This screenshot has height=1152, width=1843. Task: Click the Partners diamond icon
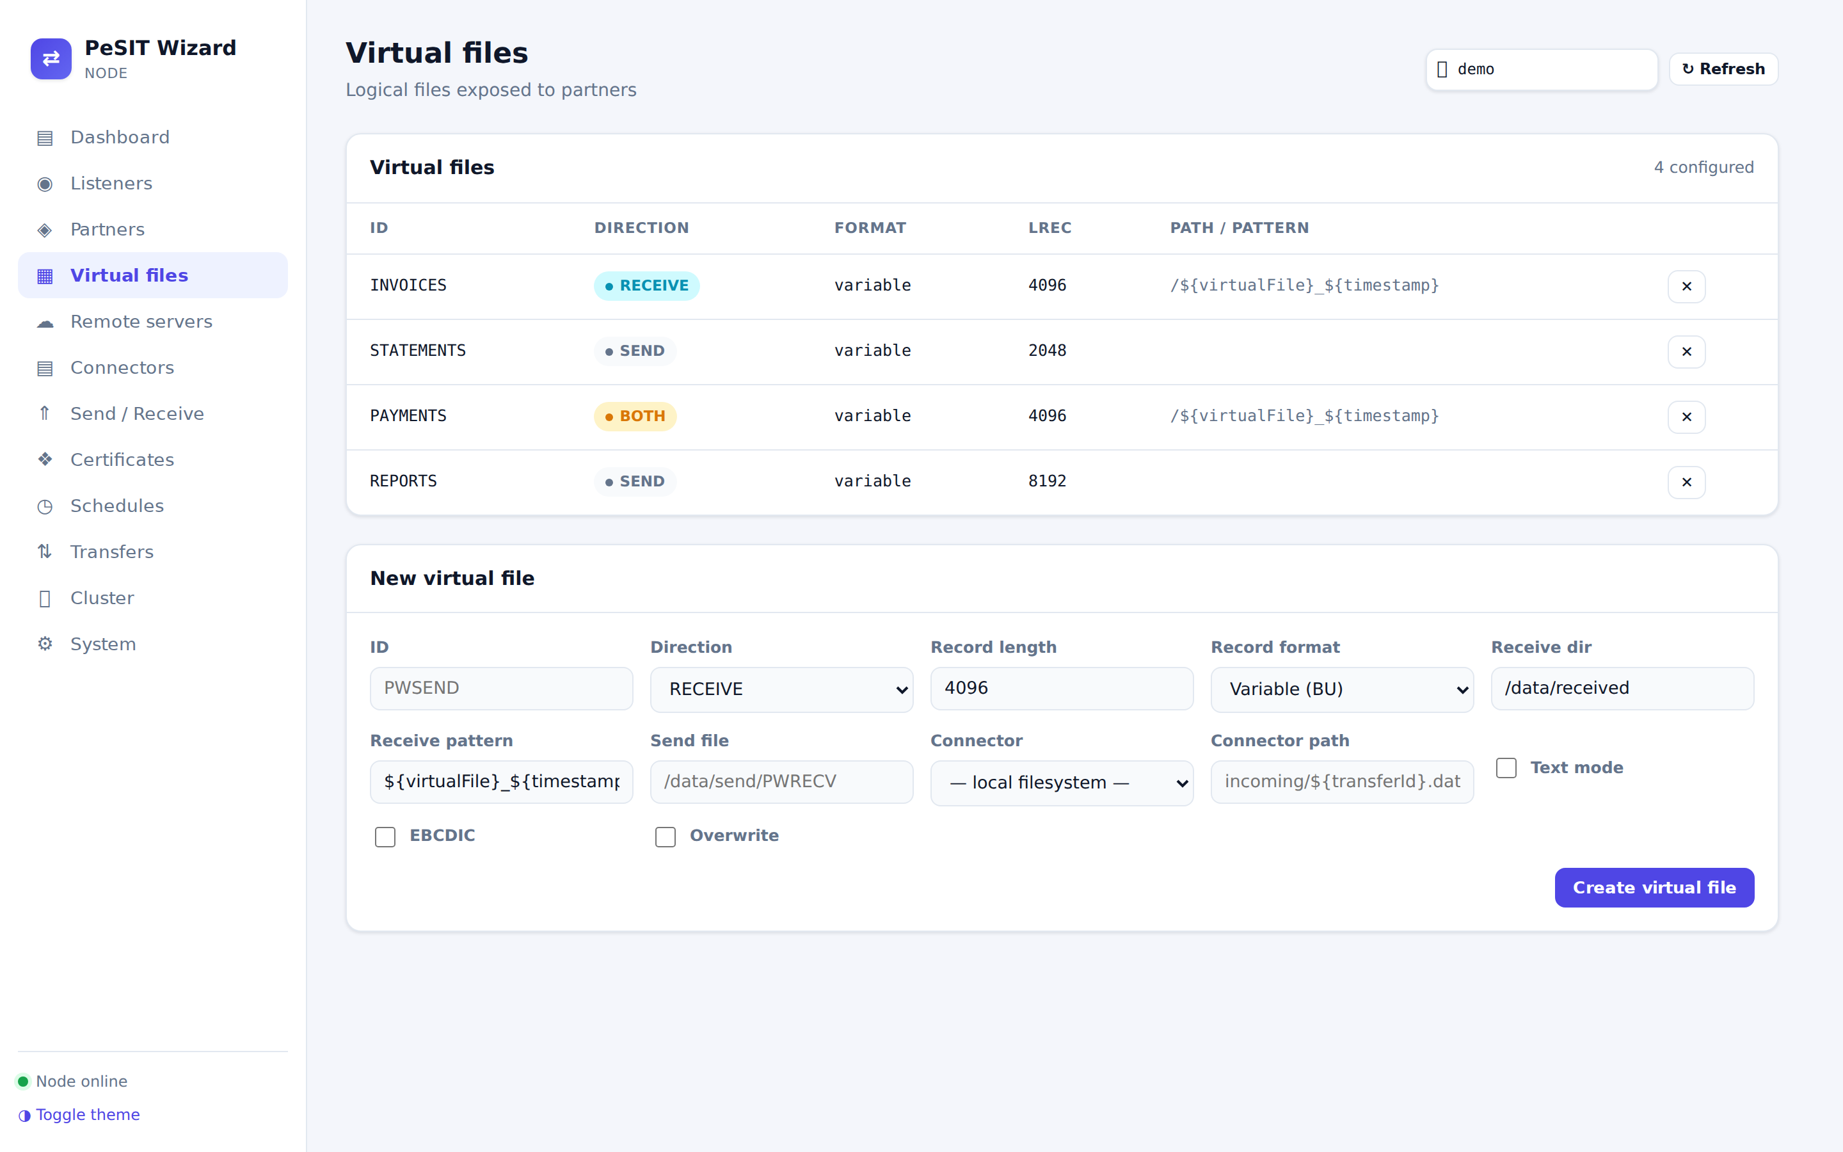pyautogui.click(x=45, y=230)
